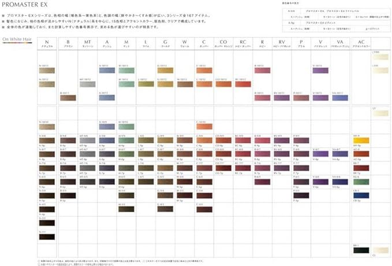
Task: Select the blue accent swatch in AC column
Action: [x=361, y=195]
